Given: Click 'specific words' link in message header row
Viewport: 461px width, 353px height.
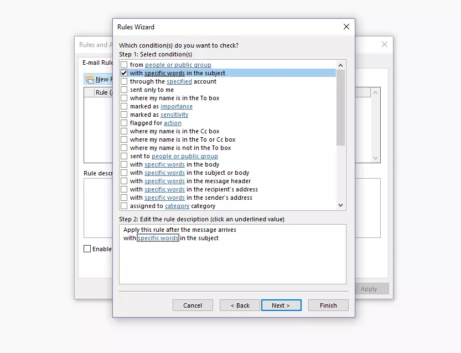Looking at the screenshot, I should 165,181.
